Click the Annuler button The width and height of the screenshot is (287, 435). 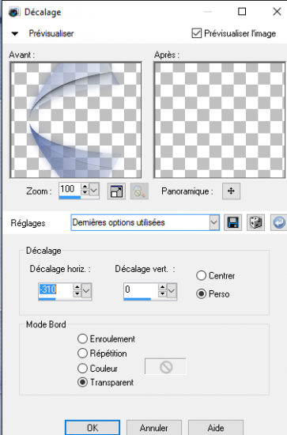point(154,428)
